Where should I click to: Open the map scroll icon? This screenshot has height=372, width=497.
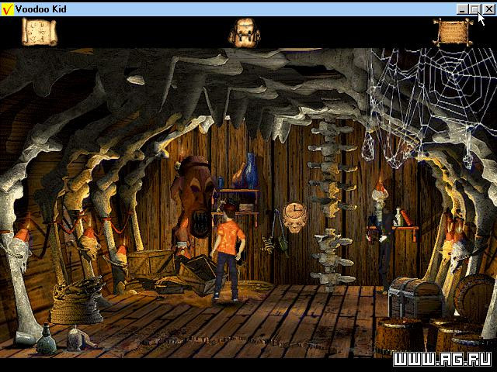(x=40, y=32)
